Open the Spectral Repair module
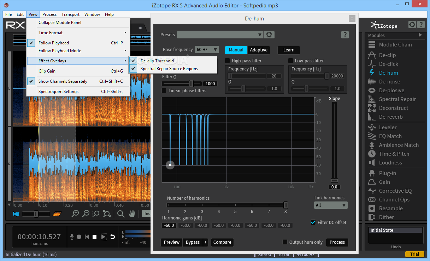This screenshot has height=261, width=430. click(397, 99)
